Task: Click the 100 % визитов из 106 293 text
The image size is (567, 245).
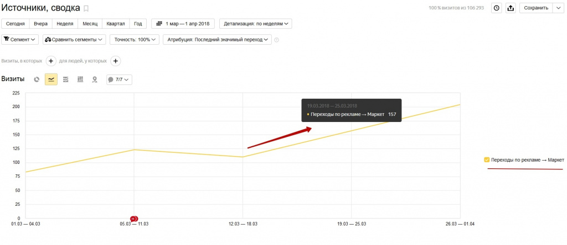Action: click(x=456, y=8)
